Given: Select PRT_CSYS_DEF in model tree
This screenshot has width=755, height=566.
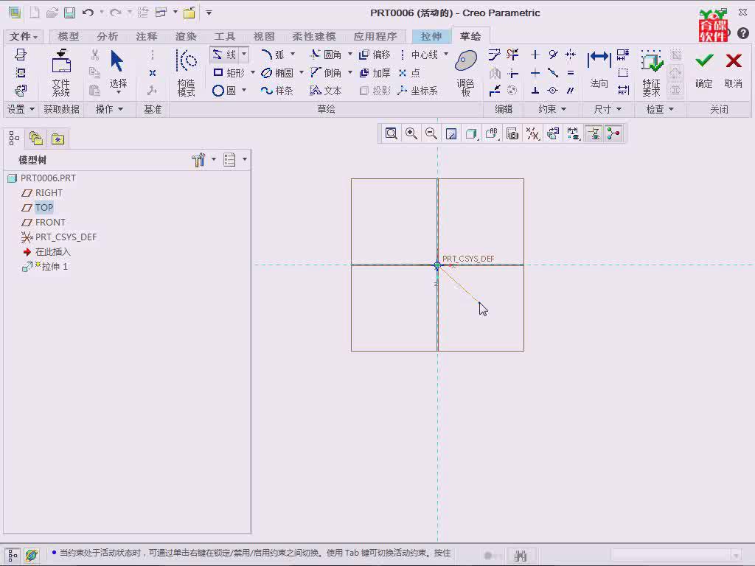Looking at the screenshot, I should pos(59,237).
